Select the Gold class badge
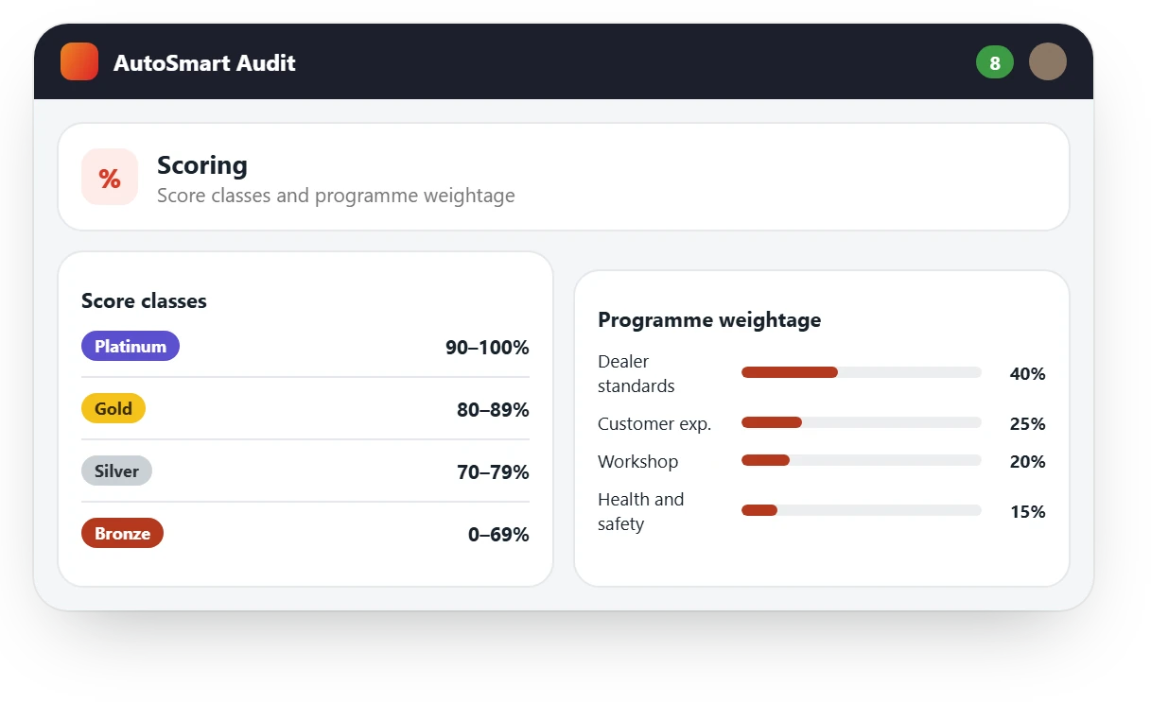 click(x=113, y=408)
